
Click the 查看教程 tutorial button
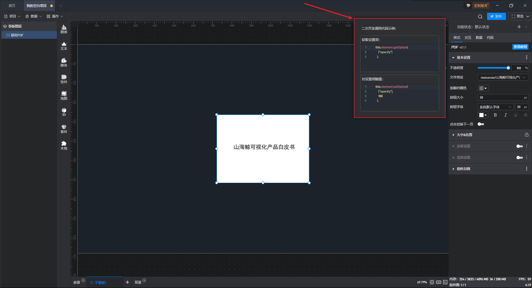tap(520, 47)
